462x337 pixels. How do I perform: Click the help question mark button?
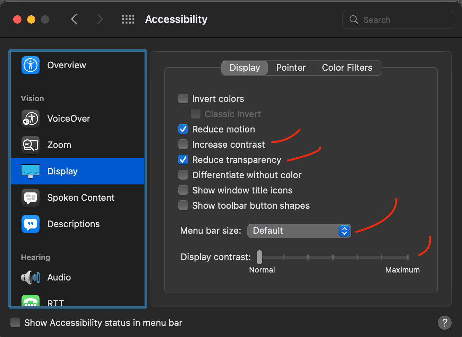pyautogui.click(x=445, y=323)
